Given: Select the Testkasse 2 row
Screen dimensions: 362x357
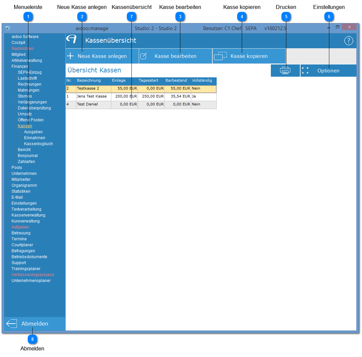Looking at the screenshot, I should pyautogui.click(x=141, y=89).
